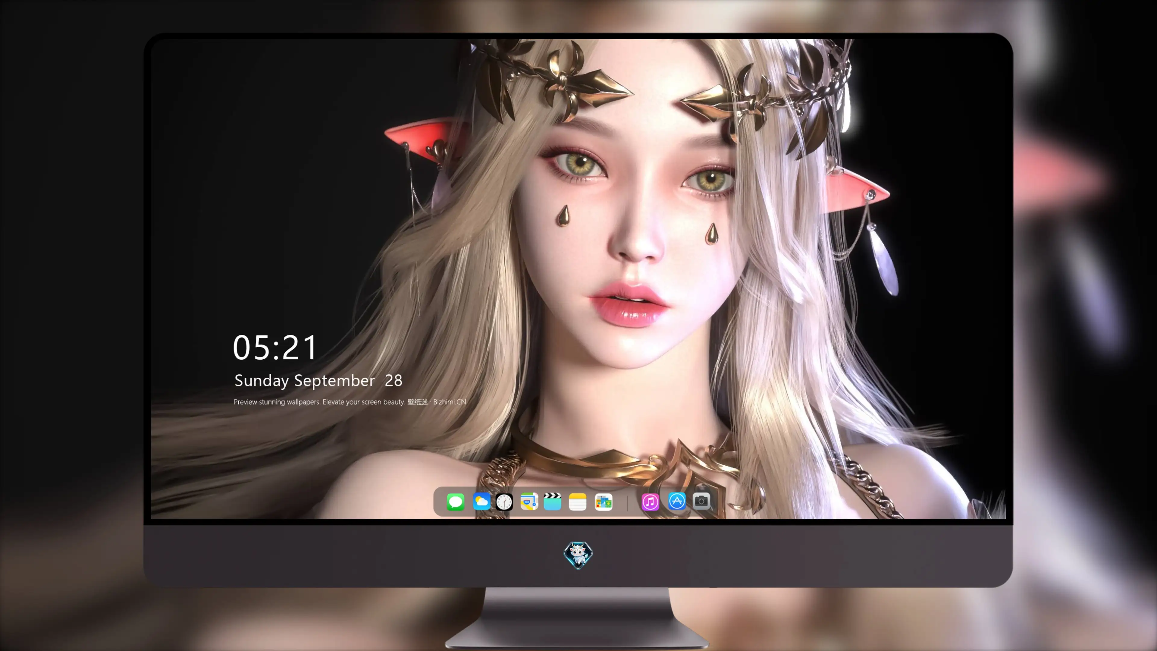Open the Maps app in the dock

point(529,502)
